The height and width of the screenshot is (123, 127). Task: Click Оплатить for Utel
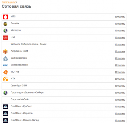pyautogui.click(x=120, y=38)
